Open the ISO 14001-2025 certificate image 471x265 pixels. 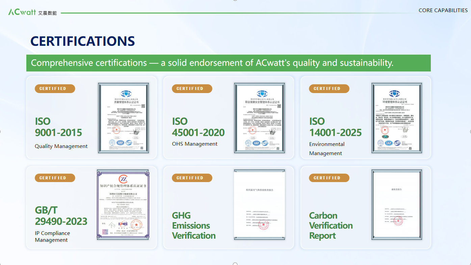(x=396, y=118)
